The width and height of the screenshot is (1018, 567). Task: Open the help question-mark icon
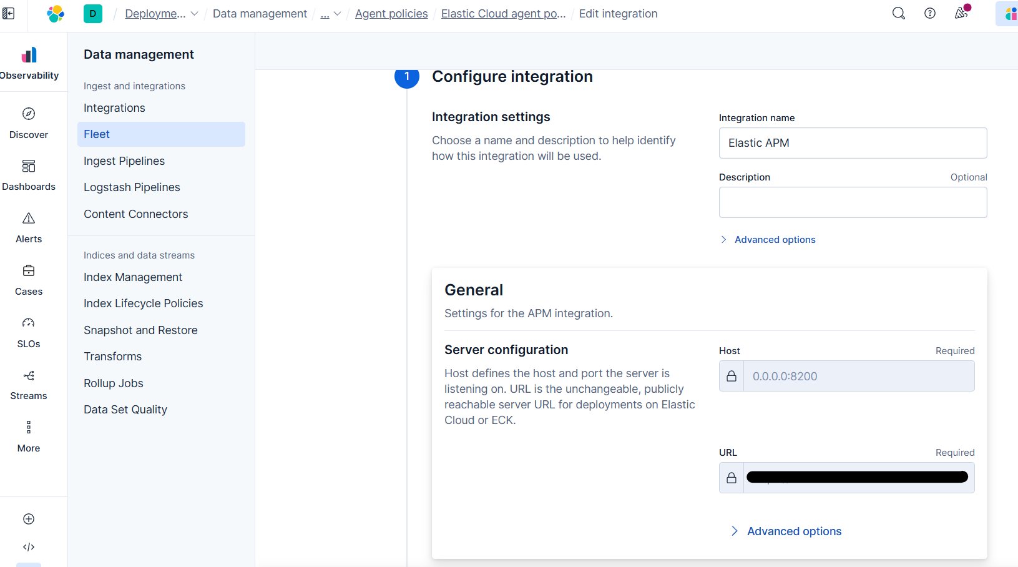(x=930, y=12)
